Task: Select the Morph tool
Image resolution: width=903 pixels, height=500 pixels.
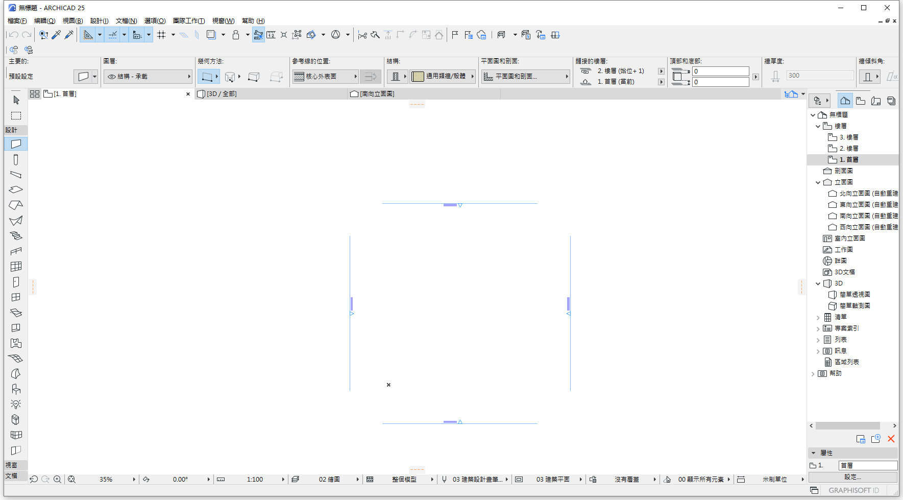Action: point(16,374)
